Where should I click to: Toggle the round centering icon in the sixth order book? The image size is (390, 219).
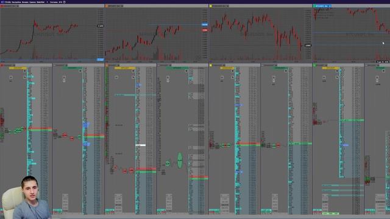[286, 71]
